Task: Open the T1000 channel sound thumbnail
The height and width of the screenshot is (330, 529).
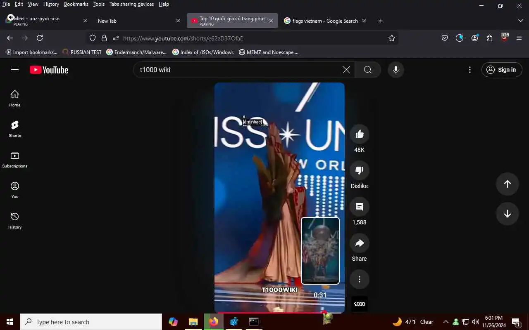Action: point(359,304)
